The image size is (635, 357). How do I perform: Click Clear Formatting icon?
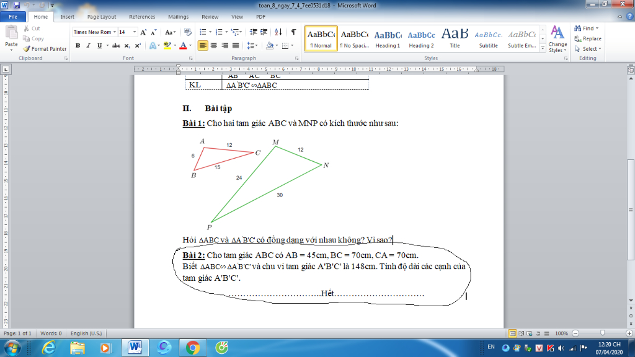(x=187, y=32)
